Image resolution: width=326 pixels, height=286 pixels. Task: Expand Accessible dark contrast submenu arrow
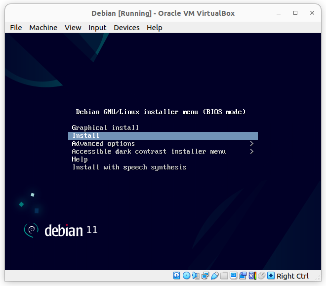(252, 152)
